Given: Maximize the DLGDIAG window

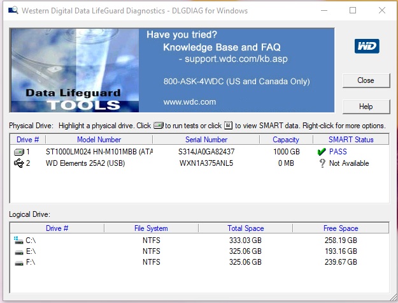Looking at the screenshot, I should point(353,10).
